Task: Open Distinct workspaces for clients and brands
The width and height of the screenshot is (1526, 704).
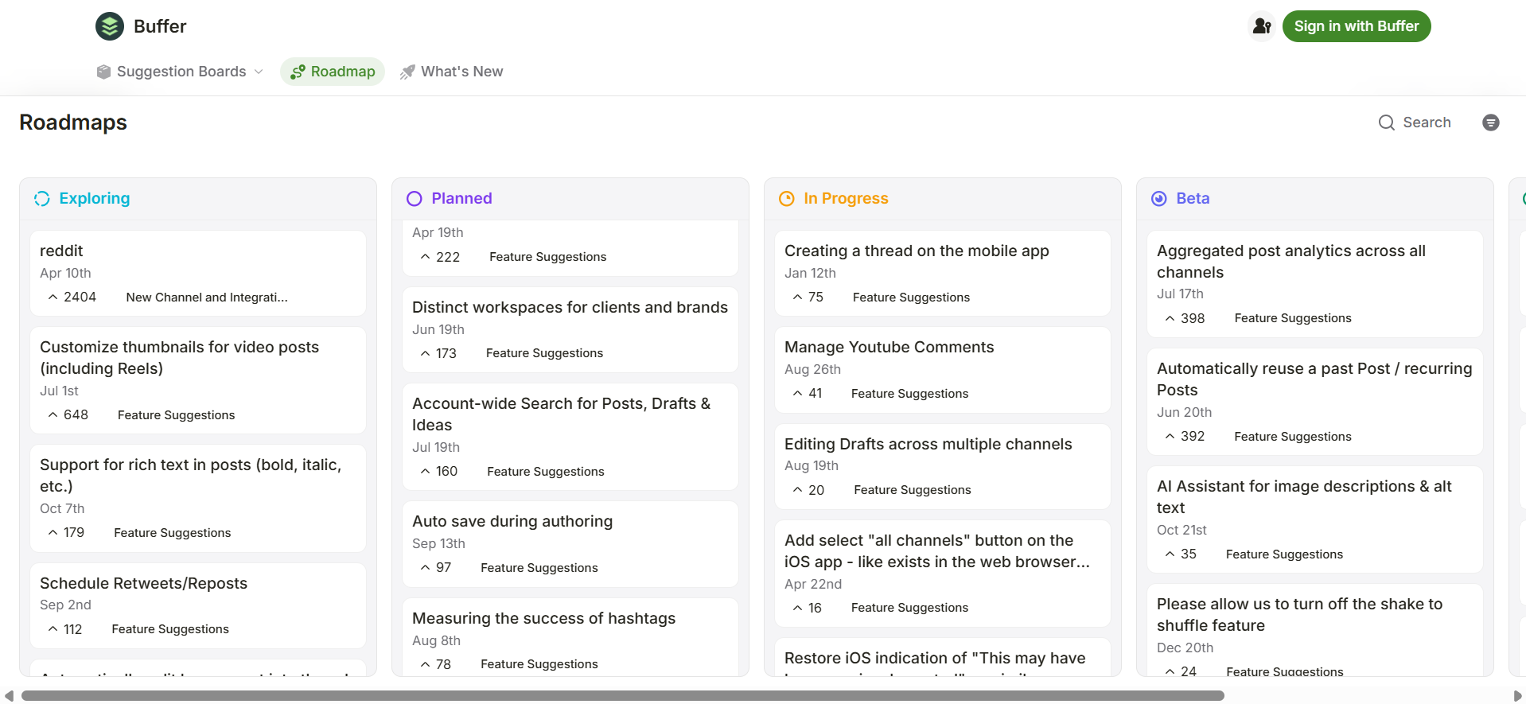Action: click(570, 329)
